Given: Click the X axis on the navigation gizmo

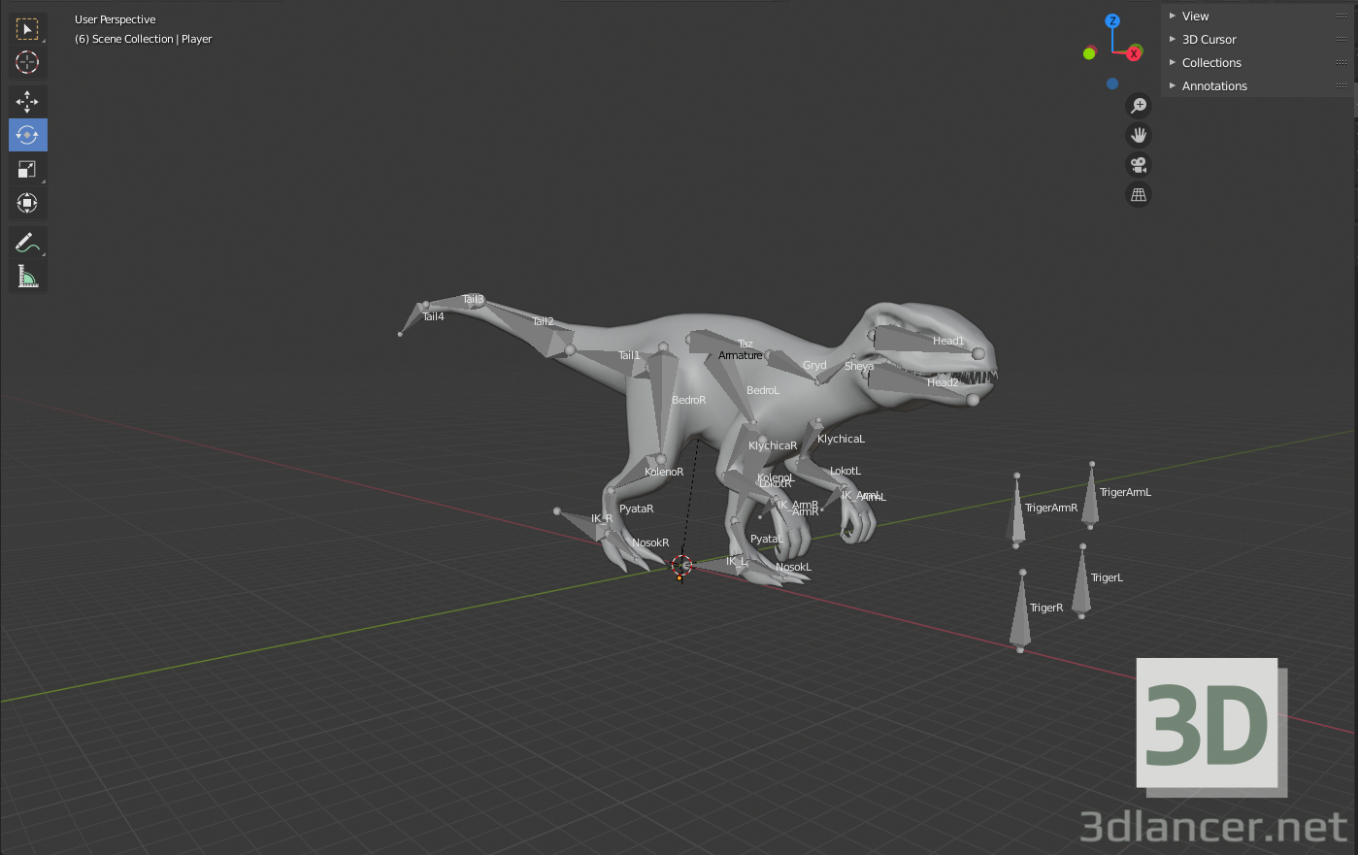Looking at the screenshot, I should pos(1134,53).
